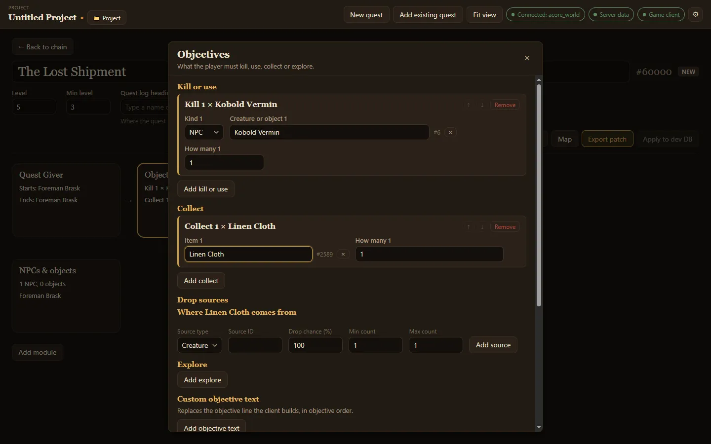Viewport: 711px width, 444px height.
Task: Move Kobold Vermin objective up
Action: pos(469,105)
